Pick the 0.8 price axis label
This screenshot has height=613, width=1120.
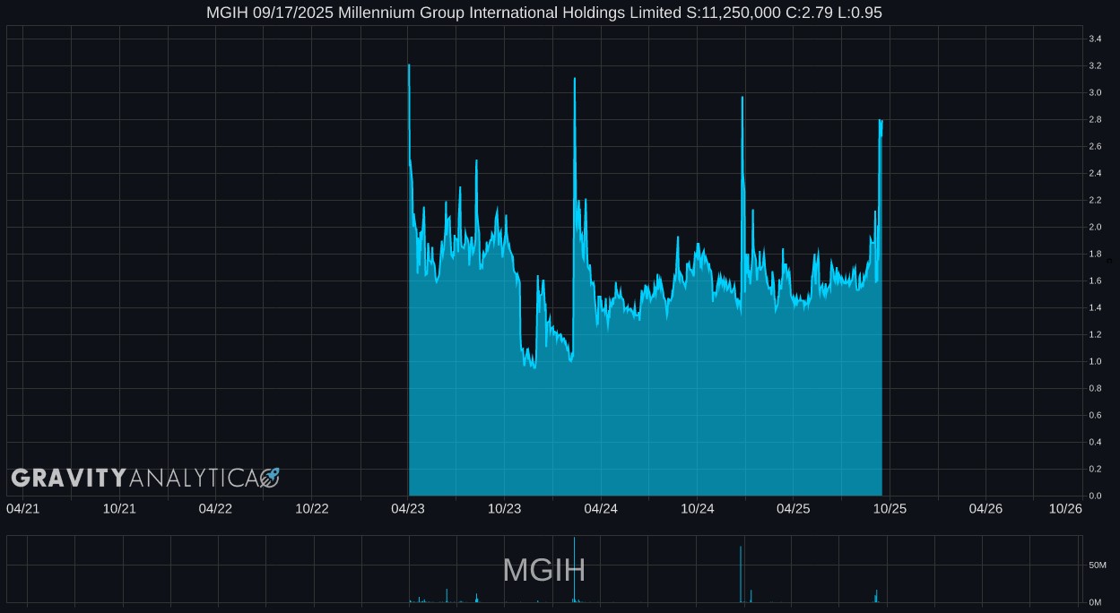pos(1095,388)
